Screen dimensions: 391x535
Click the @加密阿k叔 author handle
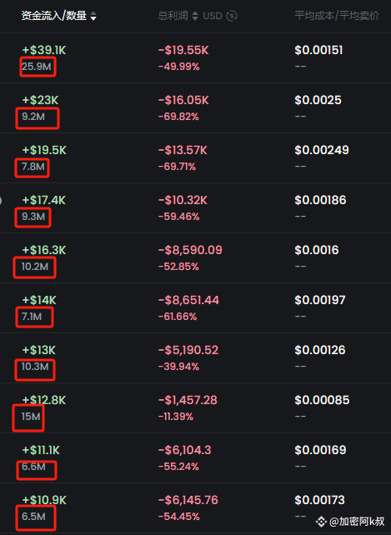[357, 522]
